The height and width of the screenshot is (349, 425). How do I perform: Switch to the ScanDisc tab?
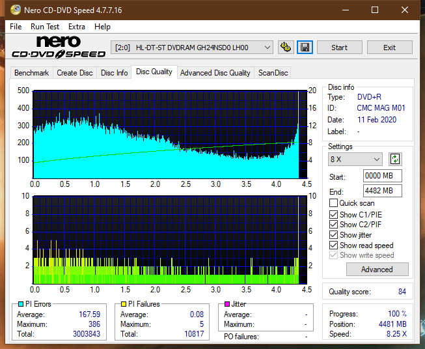point(273,73)
